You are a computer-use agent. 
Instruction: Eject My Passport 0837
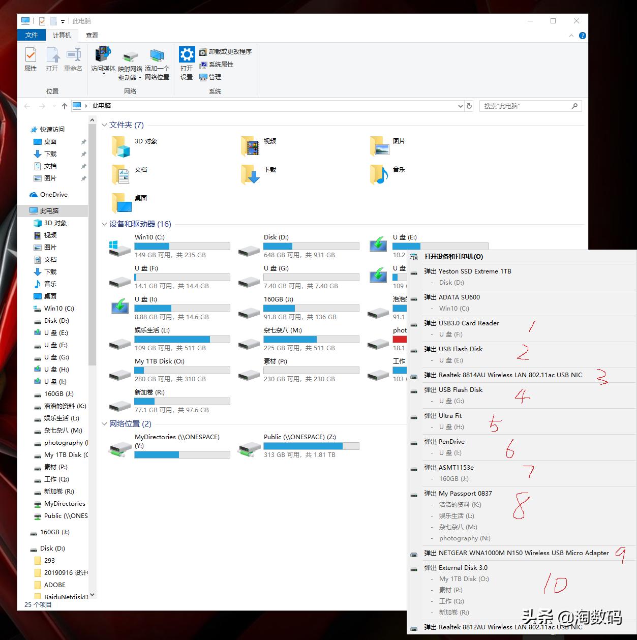458,494
